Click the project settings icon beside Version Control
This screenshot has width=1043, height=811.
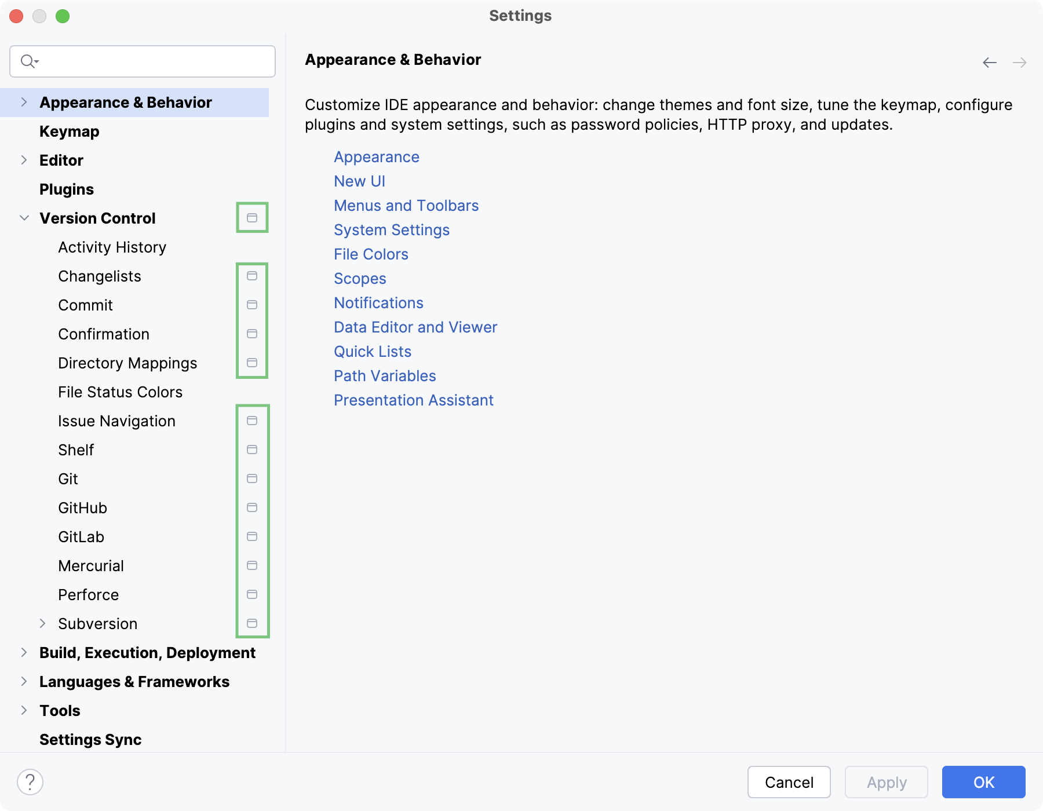click(252, 218)
